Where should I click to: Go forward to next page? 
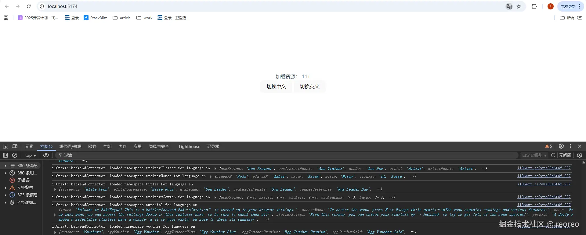point(18,6)
